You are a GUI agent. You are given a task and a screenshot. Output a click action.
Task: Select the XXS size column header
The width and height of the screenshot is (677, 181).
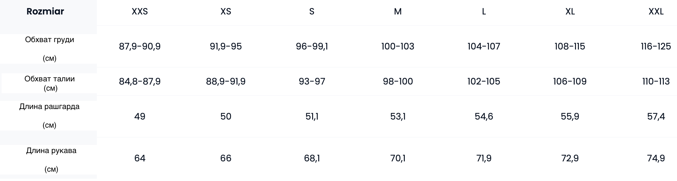point(140,12)
